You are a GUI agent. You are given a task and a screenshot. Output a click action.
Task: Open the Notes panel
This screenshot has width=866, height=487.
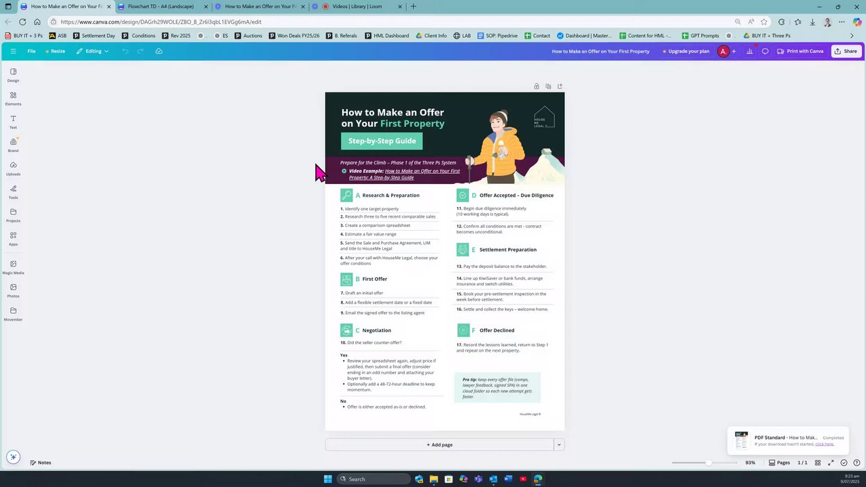(x=41, y=463)
